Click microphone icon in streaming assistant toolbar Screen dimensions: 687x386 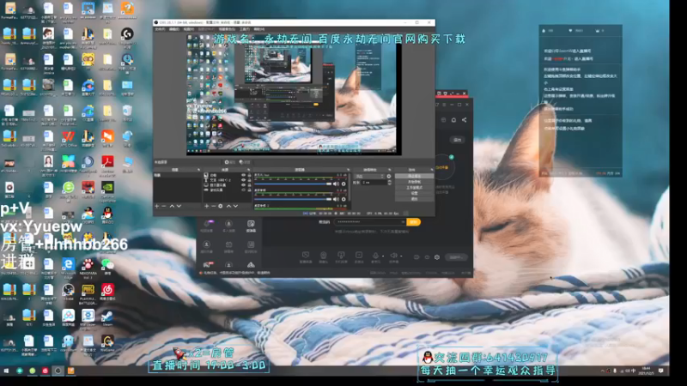click(x=375, y=255)
